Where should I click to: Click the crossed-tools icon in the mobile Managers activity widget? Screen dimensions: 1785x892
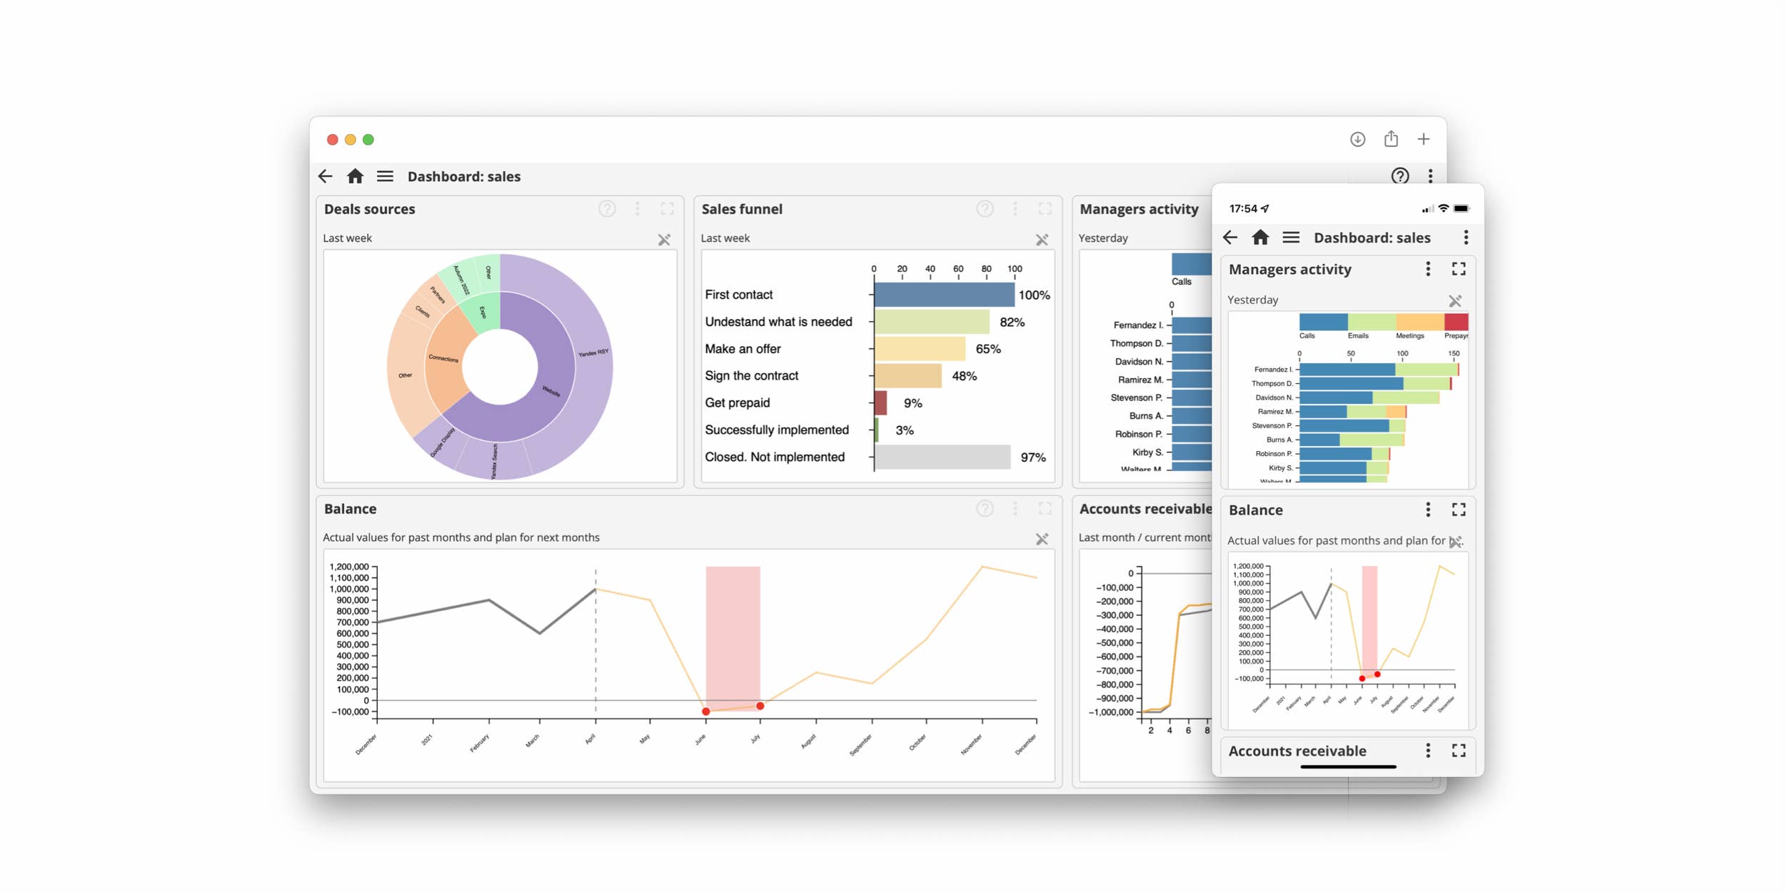pos(1453,300)
